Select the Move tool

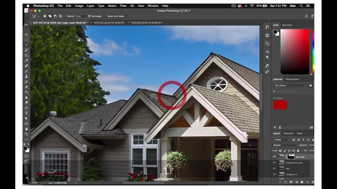[x=26, y=34]
